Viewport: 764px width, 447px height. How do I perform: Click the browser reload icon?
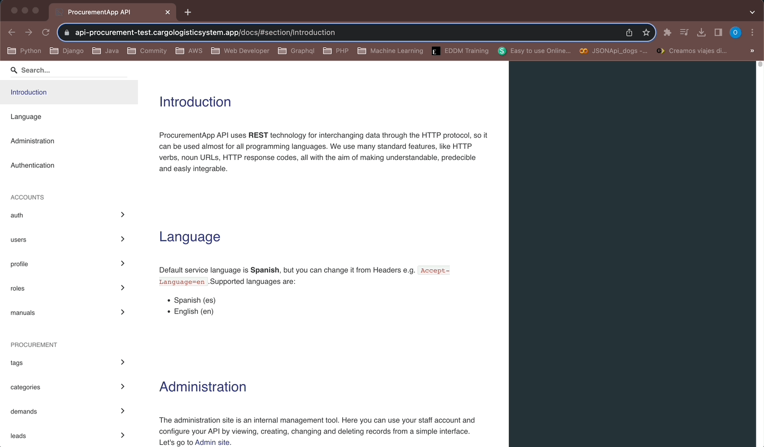point(46,32)
